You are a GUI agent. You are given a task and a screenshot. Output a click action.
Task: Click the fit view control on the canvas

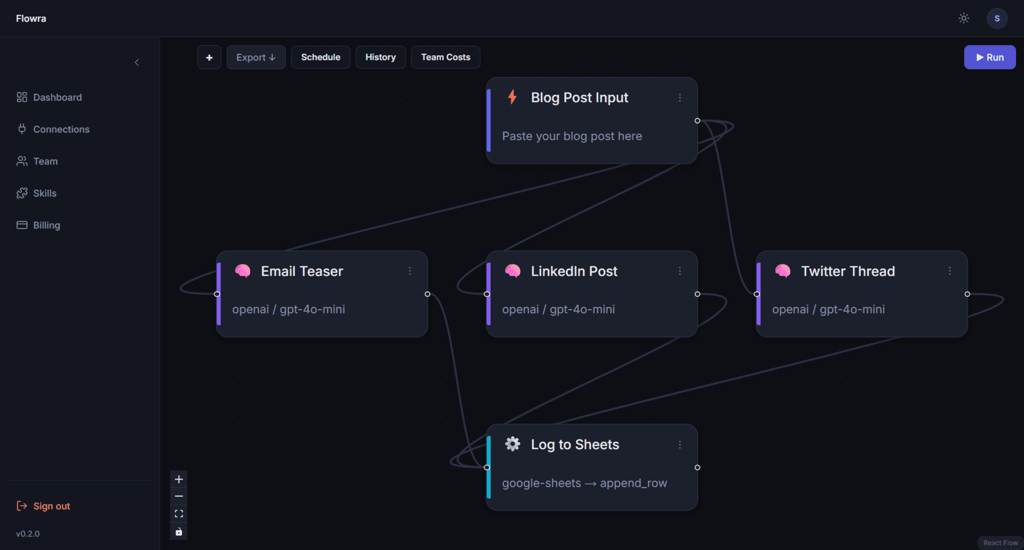pos(179,513)
